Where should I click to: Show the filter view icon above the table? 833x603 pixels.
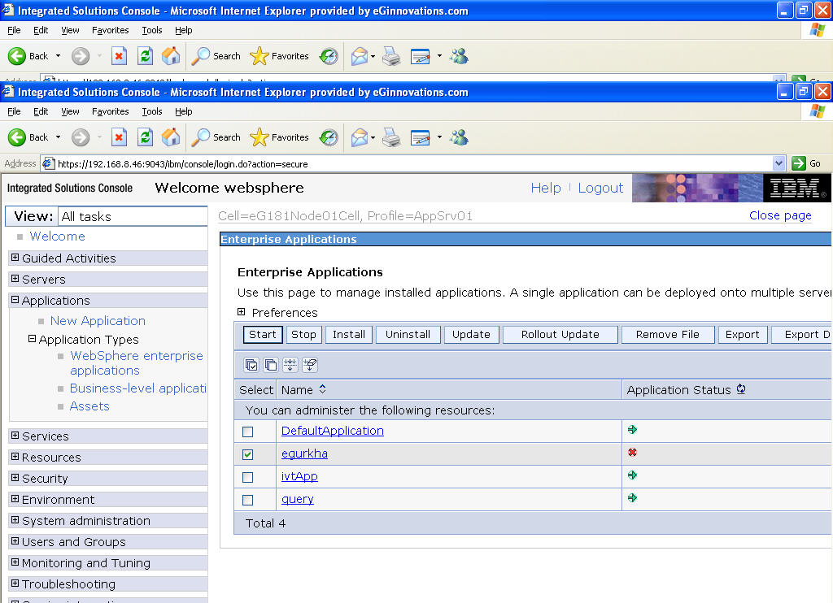pos(290,365)
